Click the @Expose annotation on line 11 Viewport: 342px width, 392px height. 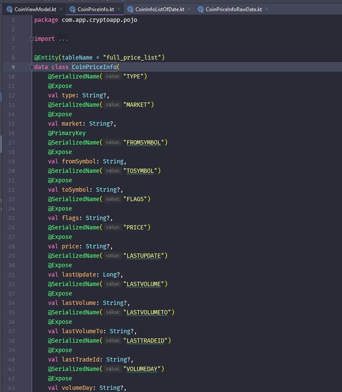60,86
